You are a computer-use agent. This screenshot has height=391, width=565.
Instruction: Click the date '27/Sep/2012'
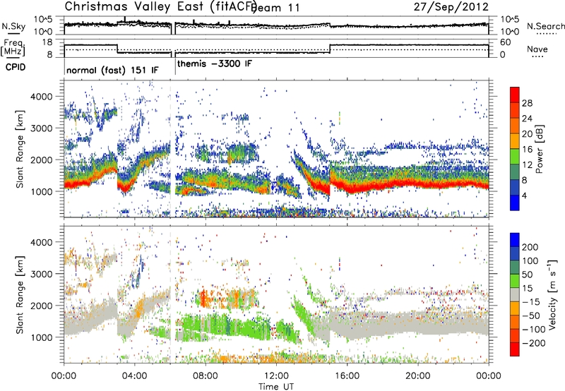coord(451,7)
